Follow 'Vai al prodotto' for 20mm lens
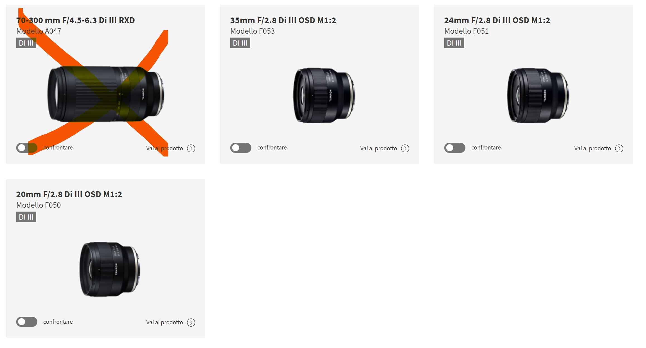The height and width of the screenshot is (348, 646). coord(164,322)
